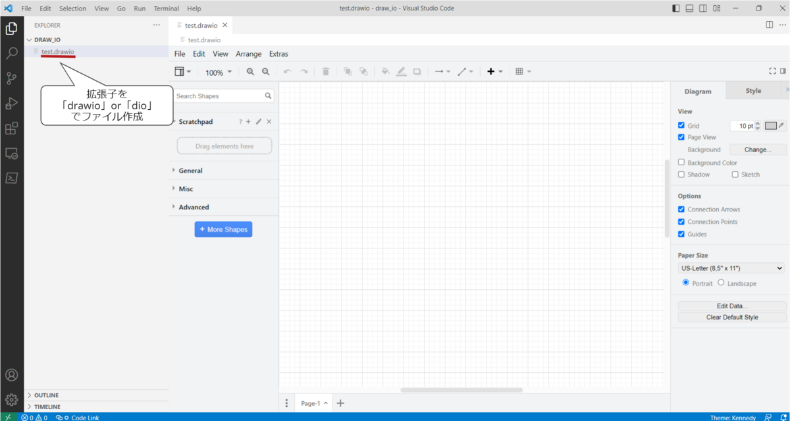The height and width of the screenshot is (421, 790).
Task: Open the pages menu with three dots
Action: coord(286,403)
